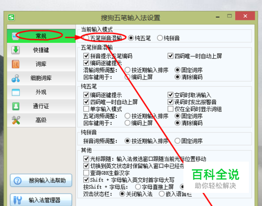
Task: Go to the 外观 appearance tab
Action: click(x=41, y=92)
